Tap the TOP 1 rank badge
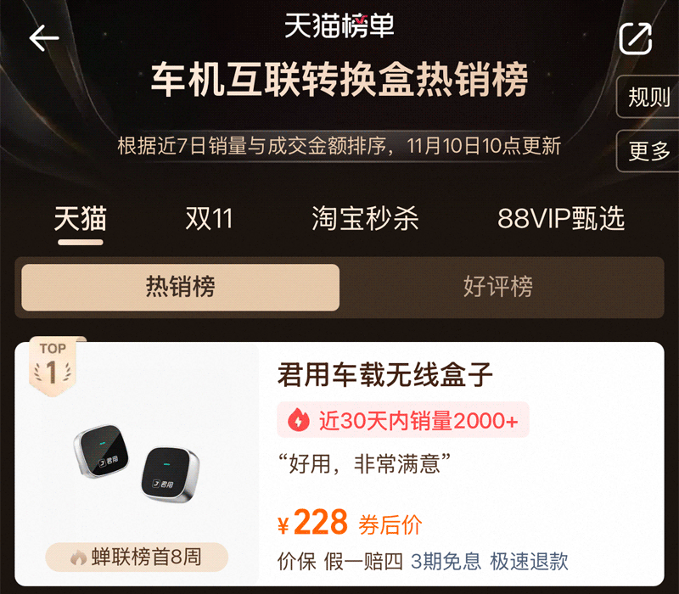679x594 pixels. point(53,367)
